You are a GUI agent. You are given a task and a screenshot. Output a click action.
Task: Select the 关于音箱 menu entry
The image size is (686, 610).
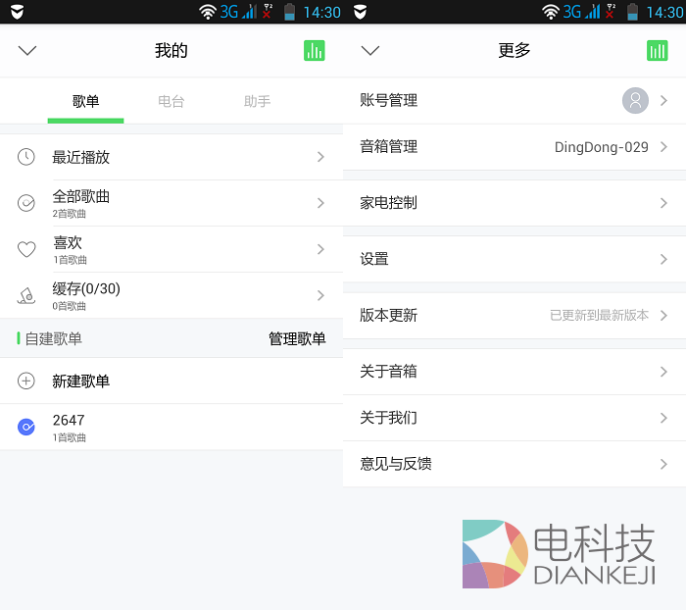(x=514, y=372)
